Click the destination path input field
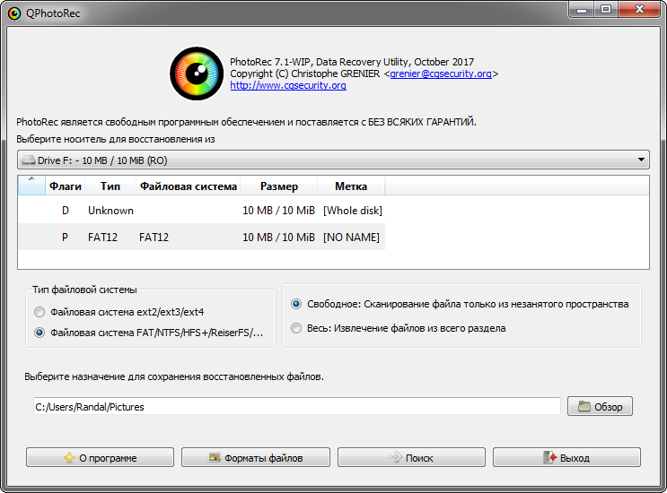 (297, 406)
